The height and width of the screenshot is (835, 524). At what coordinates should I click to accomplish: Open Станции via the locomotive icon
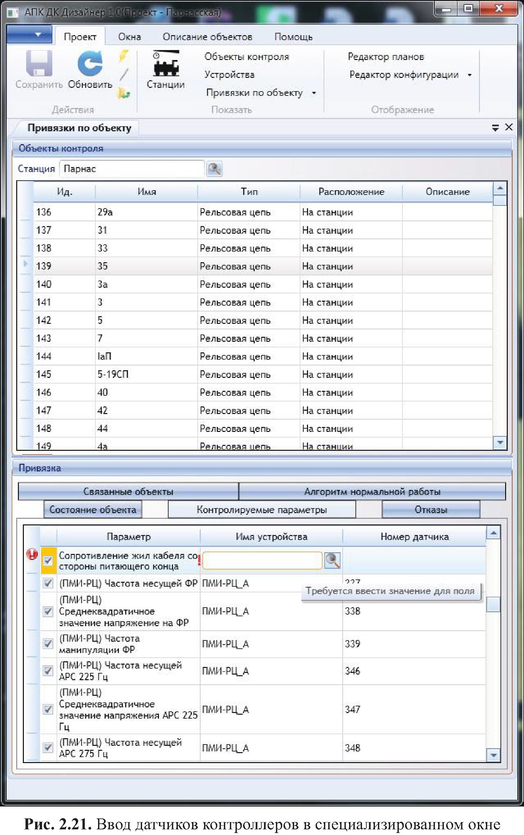pos(166,64)
